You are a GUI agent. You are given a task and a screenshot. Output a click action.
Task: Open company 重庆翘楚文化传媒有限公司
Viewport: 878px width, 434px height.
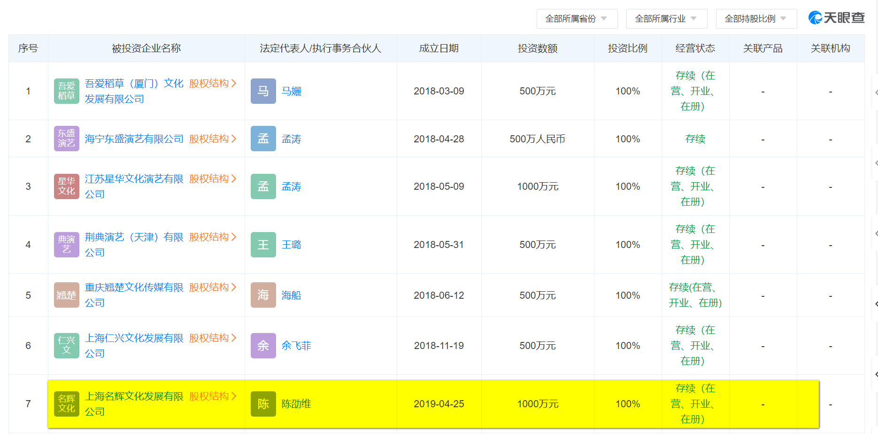click(134, 295)
